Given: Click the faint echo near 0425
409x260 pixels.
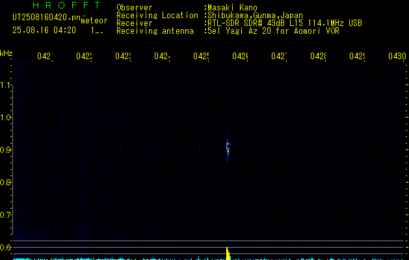Looking at the screenshot, I should click(198, 146).
